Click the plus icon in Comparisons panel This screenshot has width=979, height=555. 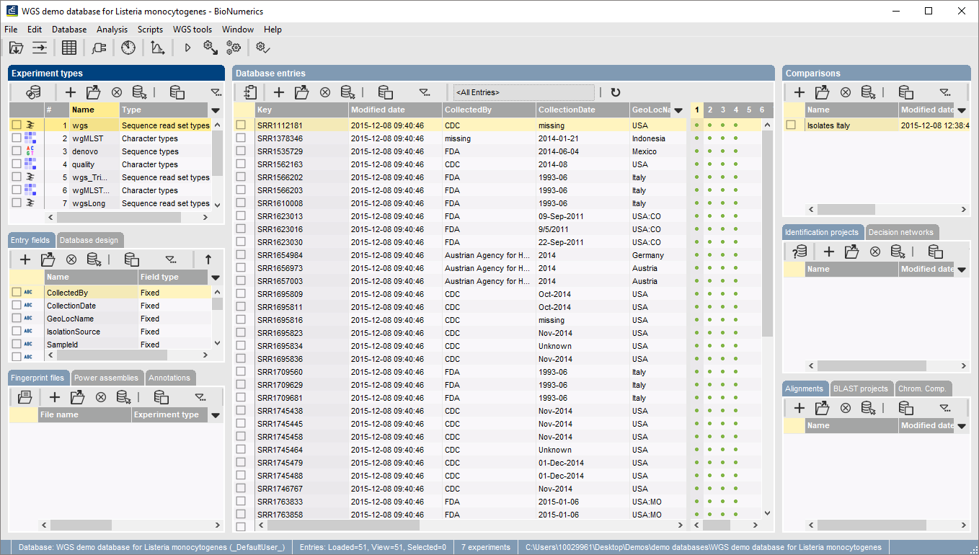(799, 92)
